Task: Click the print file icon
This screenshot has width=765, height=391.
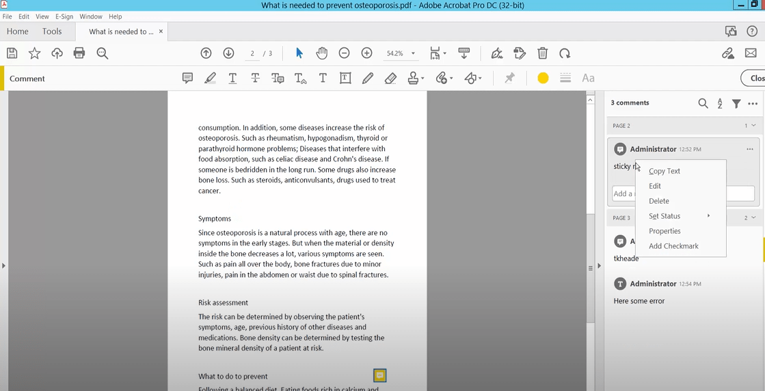Action: click(79, 53)
